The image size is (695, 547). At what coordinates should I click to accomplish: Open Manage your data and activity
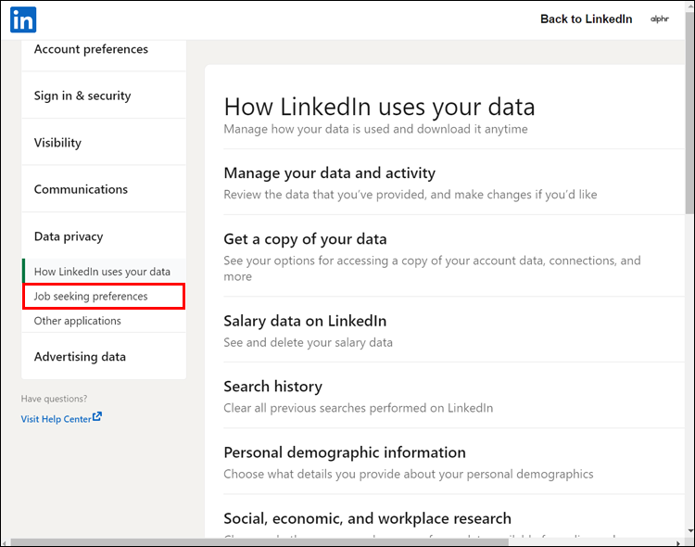click(329, 173)
